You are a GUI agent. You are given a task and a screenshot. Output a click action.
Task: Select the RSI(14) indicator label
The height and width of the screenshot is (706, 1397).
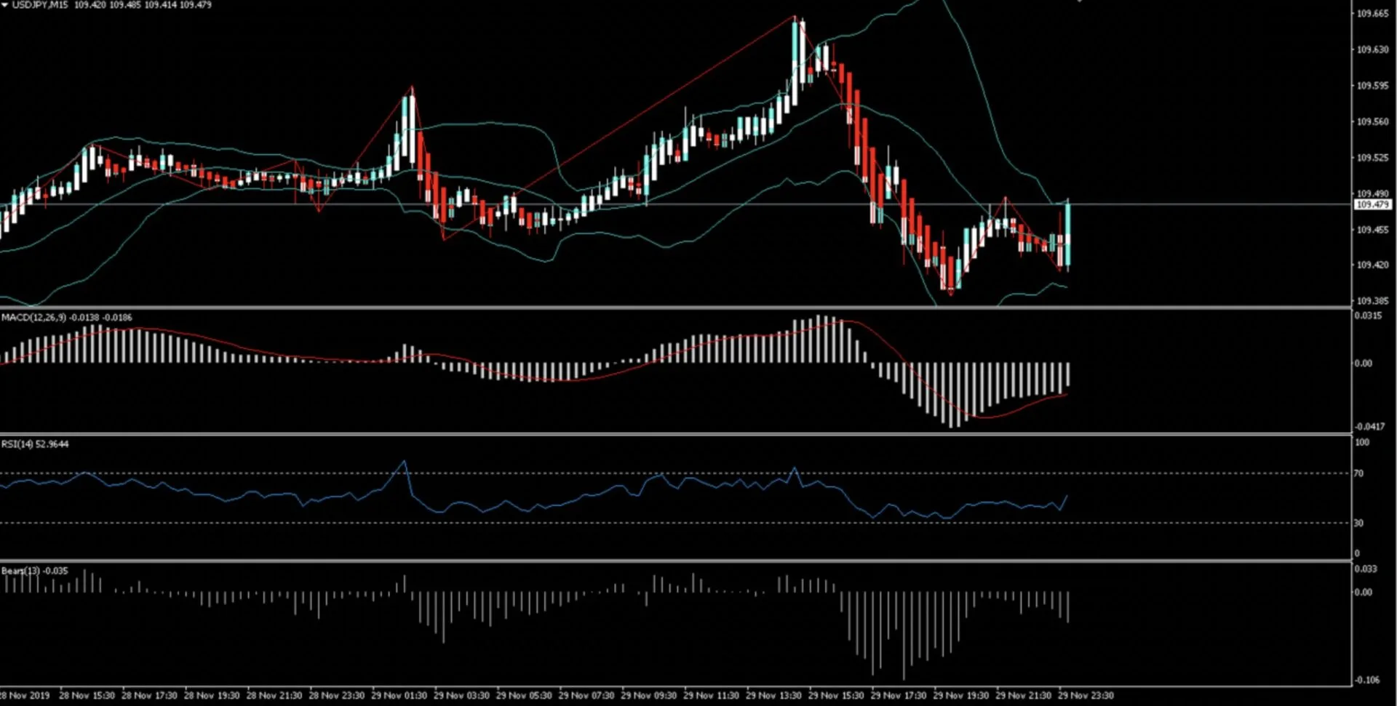point(18,444)
